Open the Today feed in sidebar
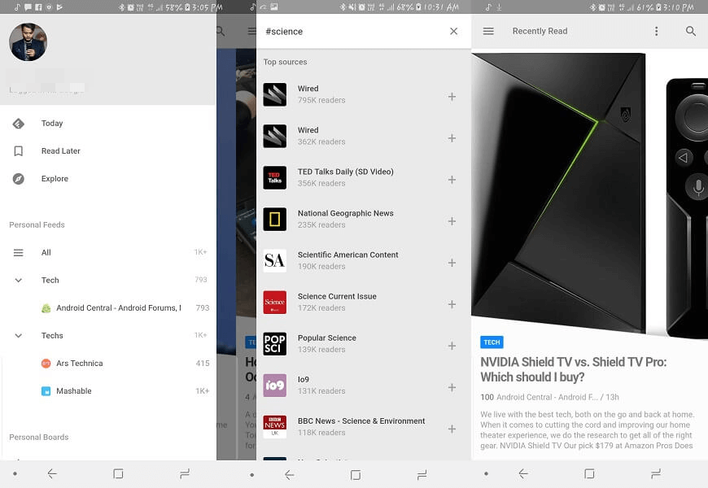The width and height of the screenshot is (708, 488). pyautogui.click(x=108, y=124)
